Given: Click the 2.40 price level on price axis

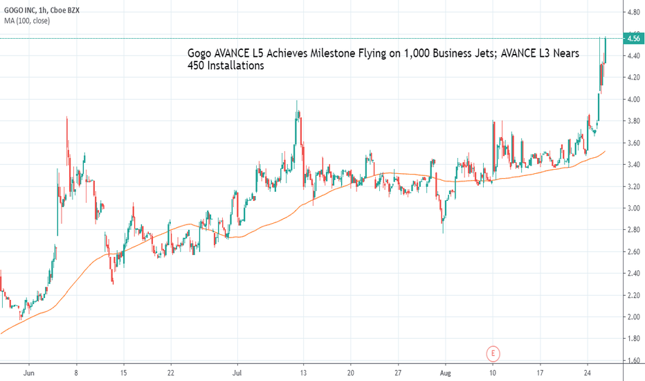Looking at the screenshot, I should [633, 273].
